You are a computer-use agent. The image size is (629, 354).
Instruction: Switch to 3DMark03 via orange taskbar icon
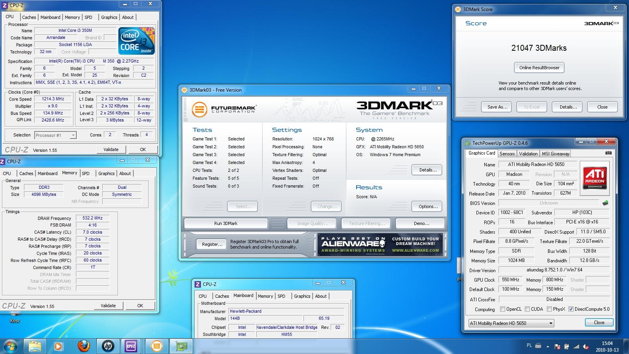point(156,346)
